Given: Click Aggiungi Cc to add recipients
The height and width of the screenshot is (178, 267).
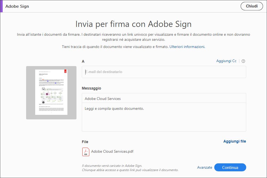Looking at the screenshot, I should point(226,61).
